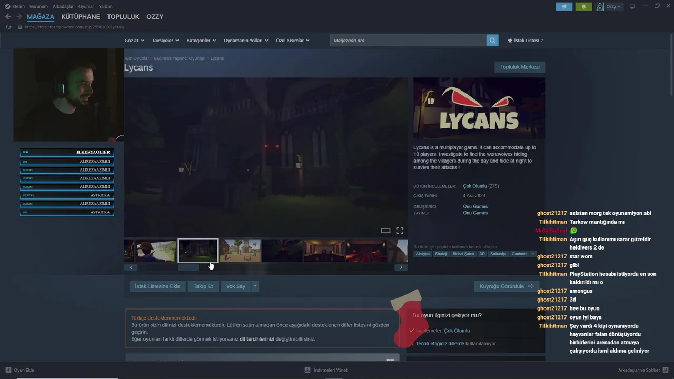Expand Oynamanın Yolları menu
The width and height of the screenshot is (674, 379).
tap(246, 41)
